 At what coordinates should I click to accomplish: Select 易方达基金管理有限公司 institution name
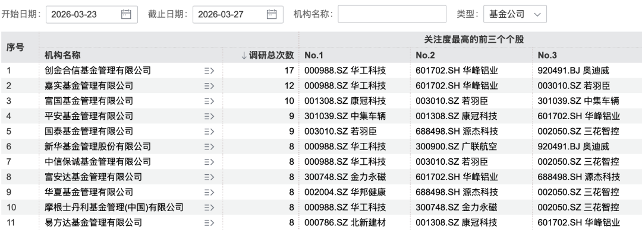click(93, 223)
